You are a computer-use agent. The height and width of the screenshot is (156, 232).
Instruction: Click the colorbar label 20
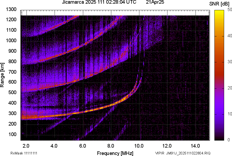pyautogui.click(x=230, y=88)
